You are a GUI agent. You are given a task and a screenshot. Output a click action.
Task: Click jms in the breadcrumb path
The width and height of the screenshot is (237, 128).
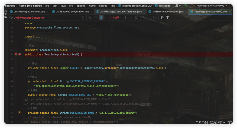coord(113,6)
